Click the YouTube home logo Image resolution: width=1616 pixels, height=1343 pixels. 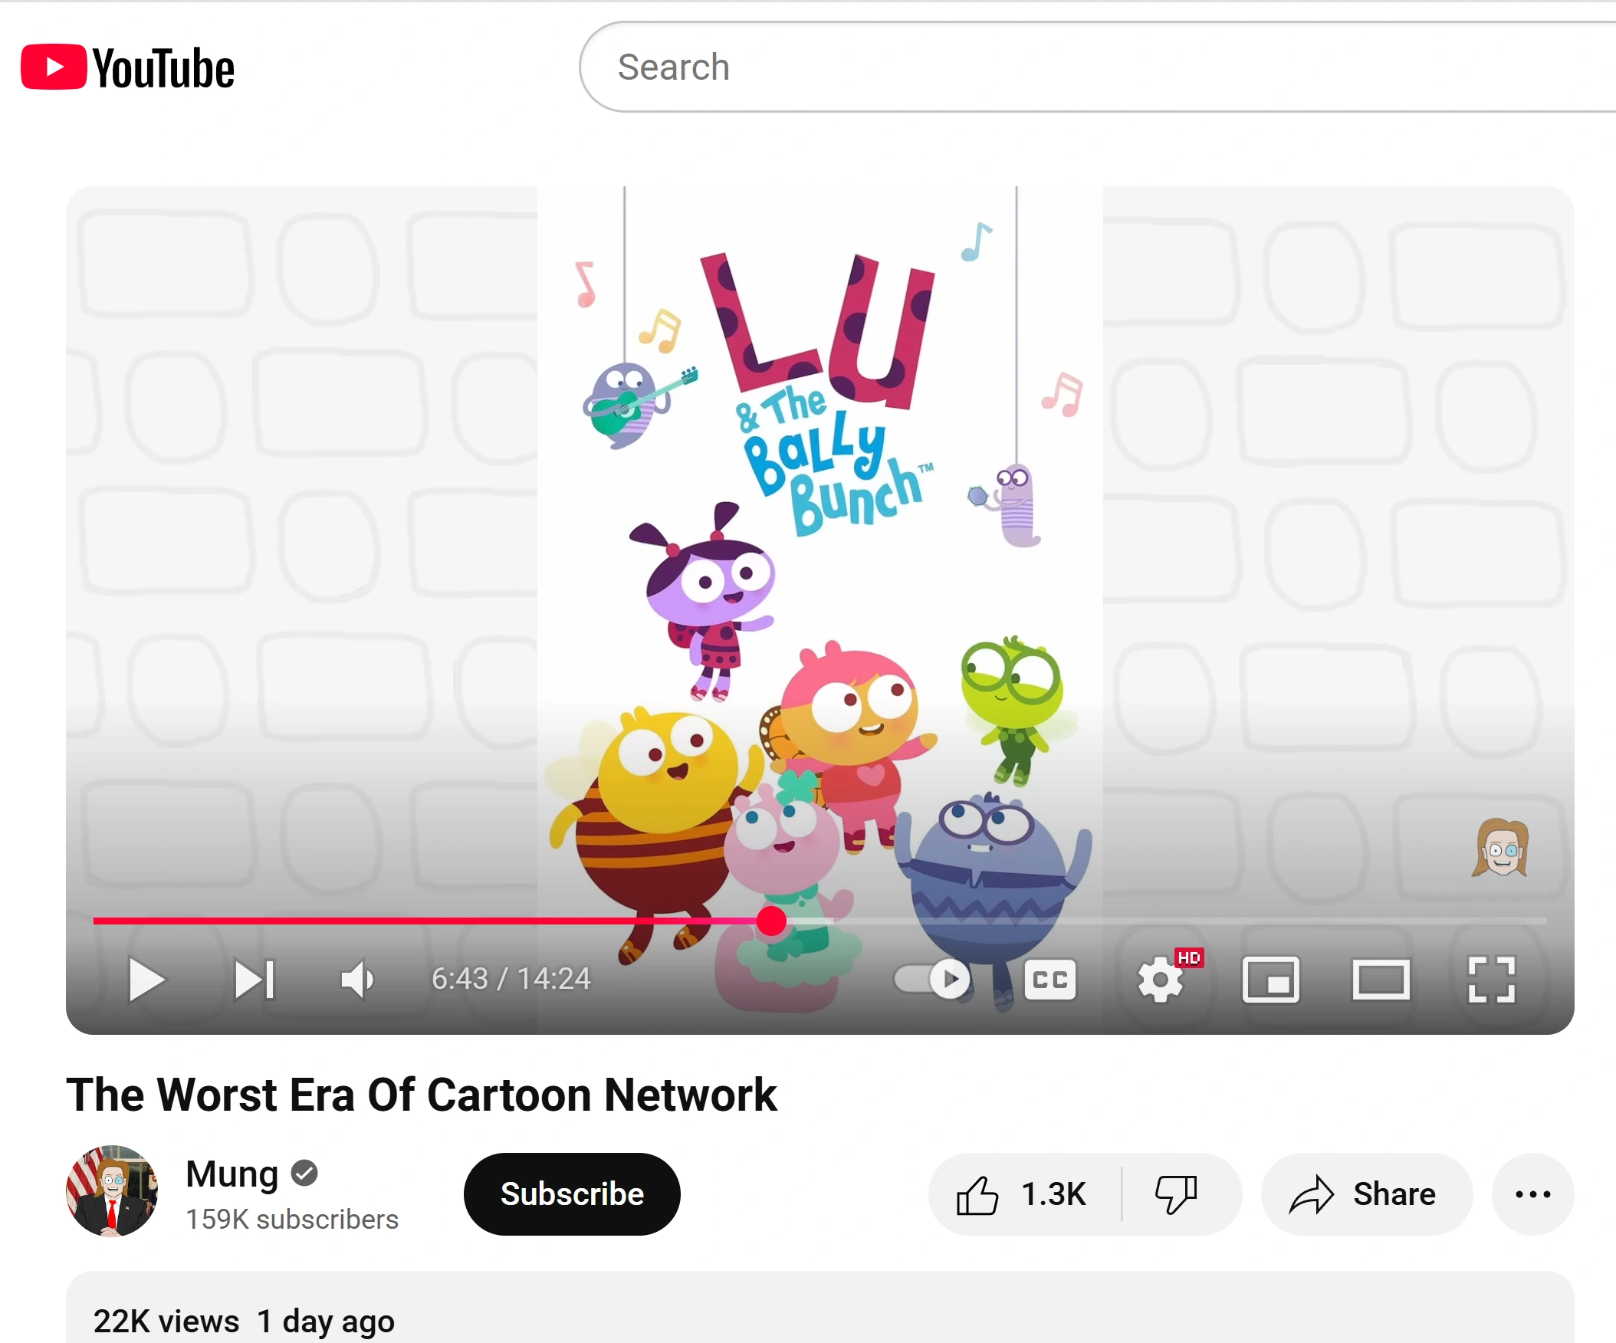click(128, 67)
